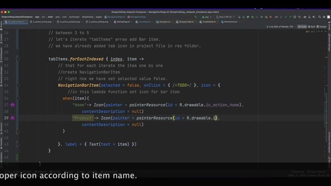Switch editor to Design view
The image size is (331, 186).
pos(322,26)
